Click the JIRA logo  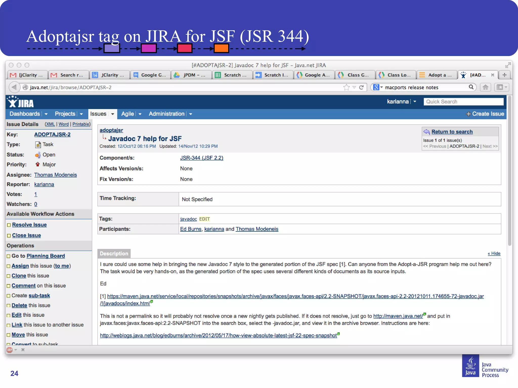click(x=20, y=102)
